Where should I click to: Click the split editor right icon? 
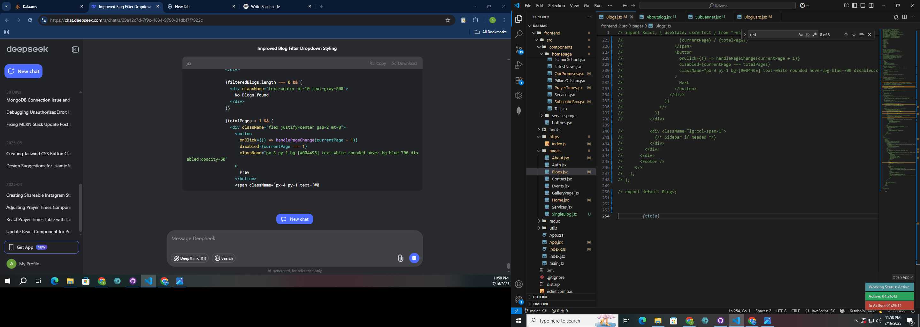point(905,17)
